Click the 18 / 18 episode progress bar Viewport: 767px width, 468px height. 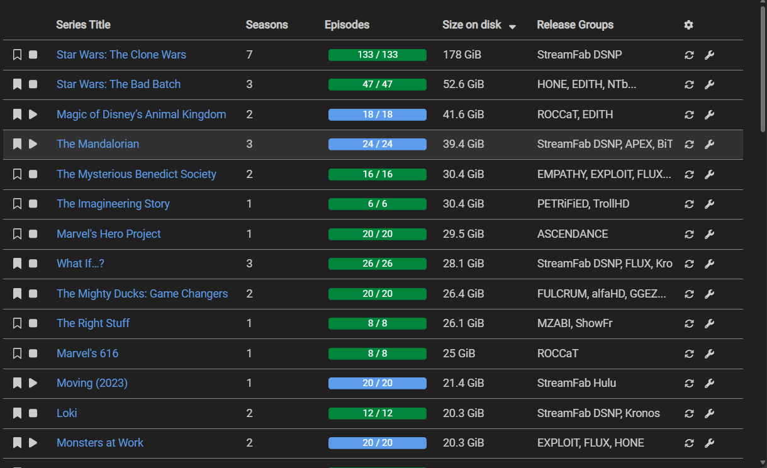(x=378, y=114)
